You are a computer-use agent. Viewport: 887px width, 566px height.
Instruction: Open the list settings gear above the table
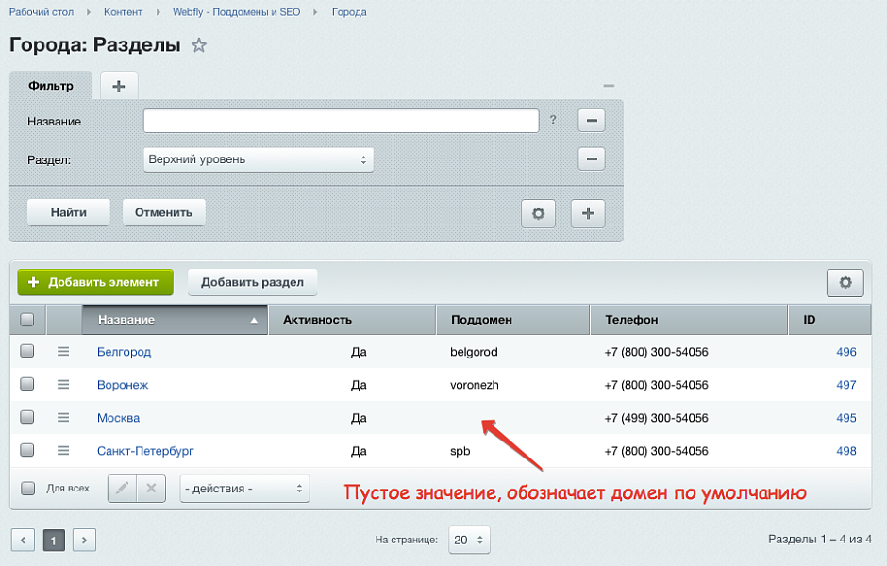point(845,282)
